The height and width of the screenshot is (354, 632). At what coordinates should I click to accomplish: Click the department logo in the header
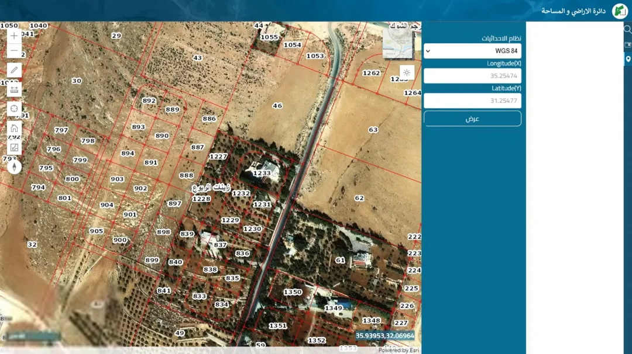click(620, 11)
